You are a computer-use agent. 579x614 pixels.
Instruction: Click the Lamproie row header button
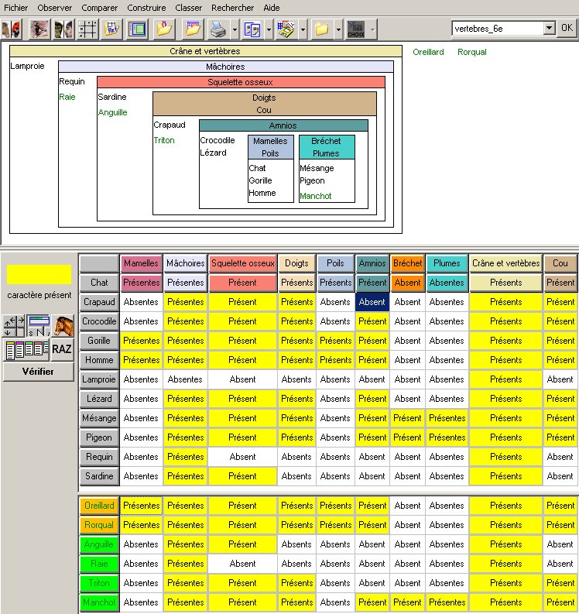99,379
